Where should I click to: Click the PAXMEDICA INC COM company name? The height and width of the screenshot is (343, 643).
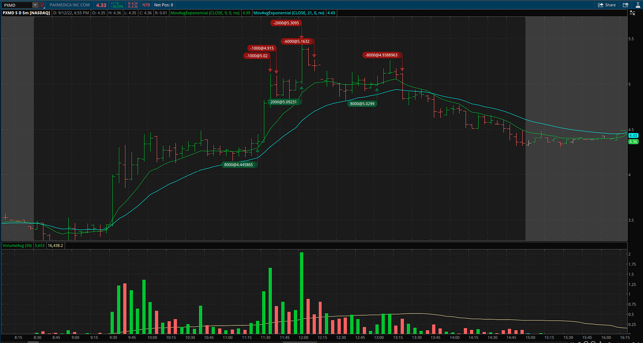tap(69, 5)
